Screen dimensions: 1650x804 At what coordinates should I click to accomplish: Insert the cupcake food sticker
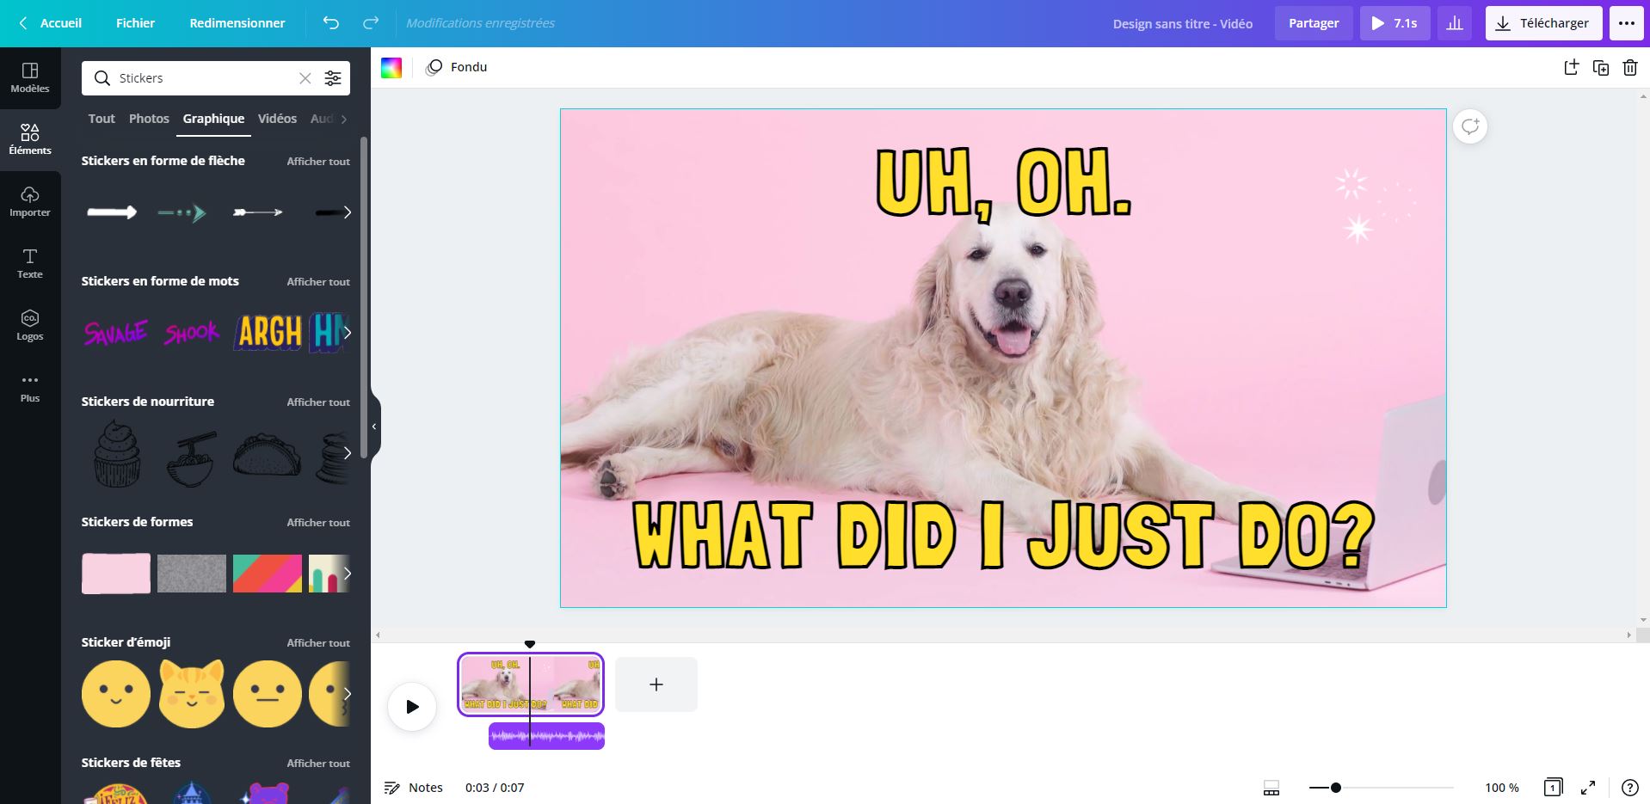pos(116,453)
